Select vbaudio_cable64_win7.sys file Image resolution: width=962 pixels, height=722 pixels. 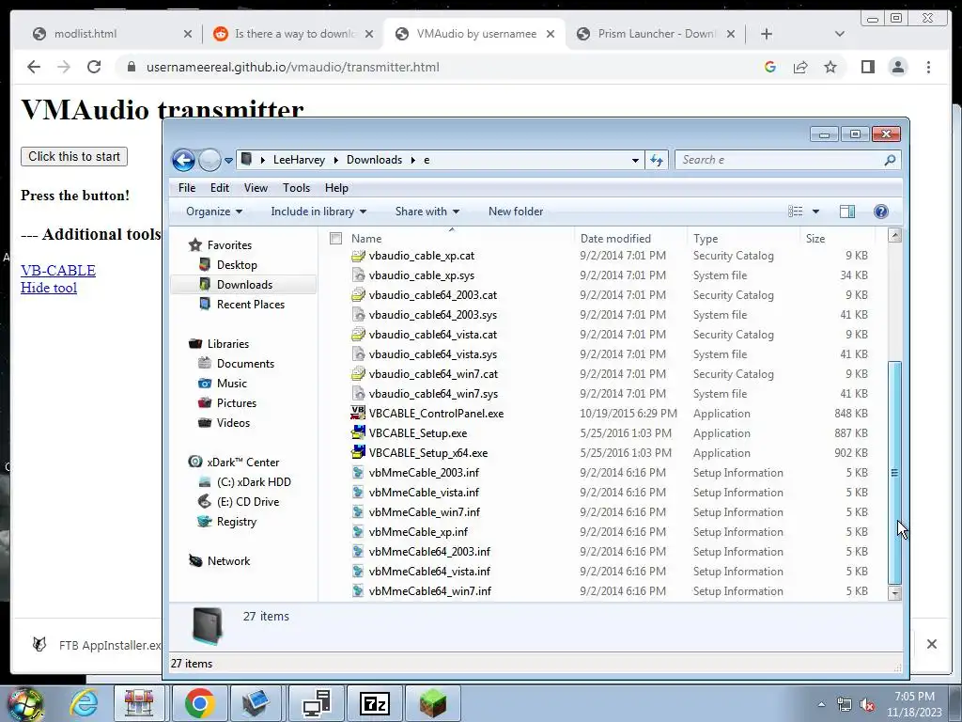point(433,394)
